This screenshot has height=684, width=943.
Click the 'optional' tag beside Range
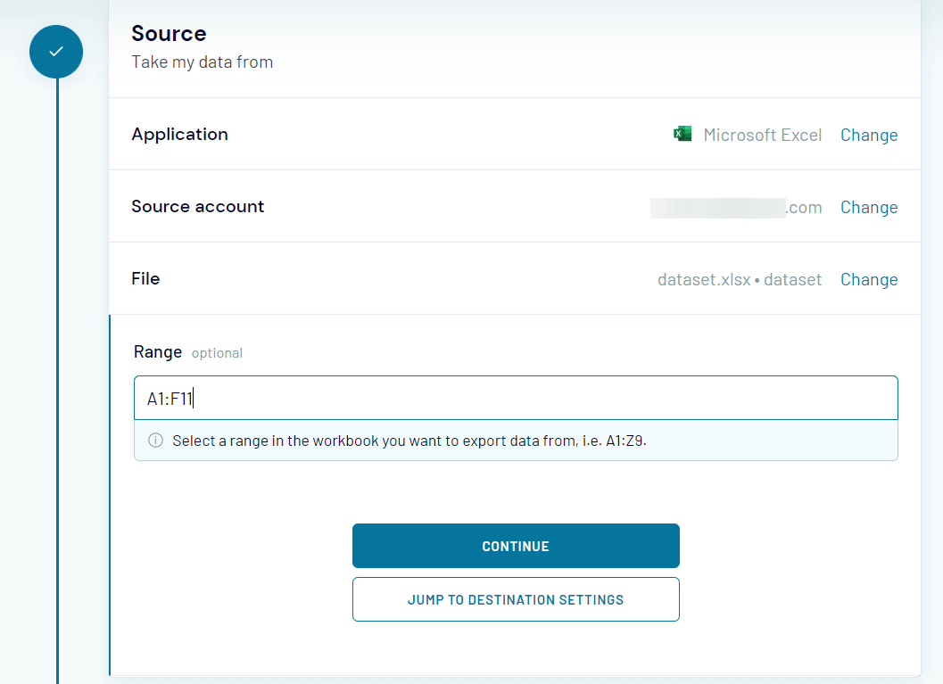coord(217,353)
